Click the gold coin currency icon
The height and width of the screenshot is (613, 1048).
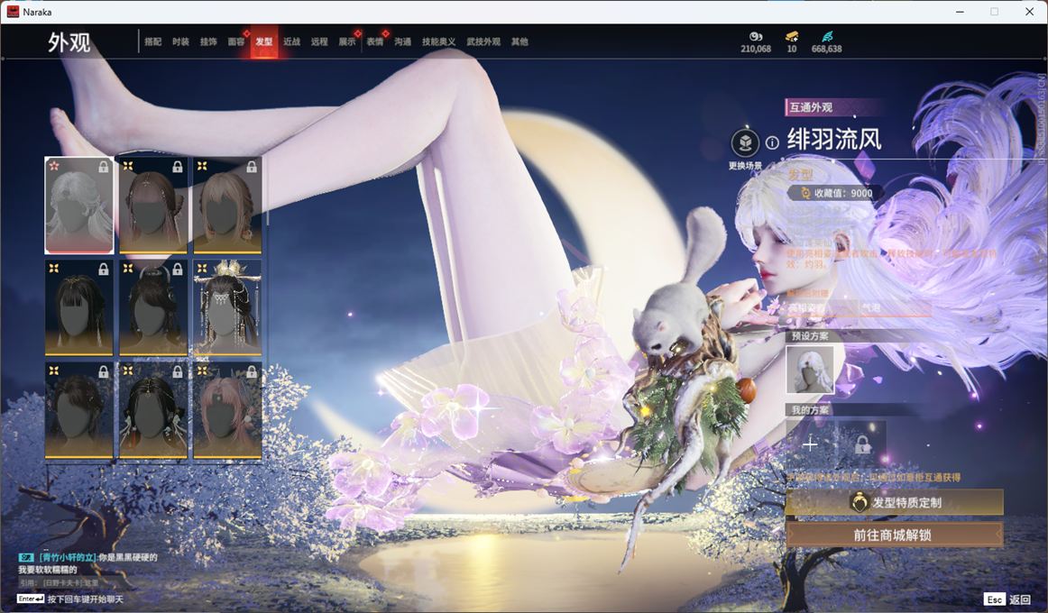[x=791, y=36]
